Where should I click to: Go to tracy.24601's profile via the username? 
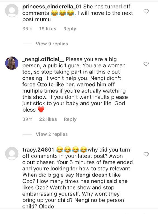click(38, 150)
